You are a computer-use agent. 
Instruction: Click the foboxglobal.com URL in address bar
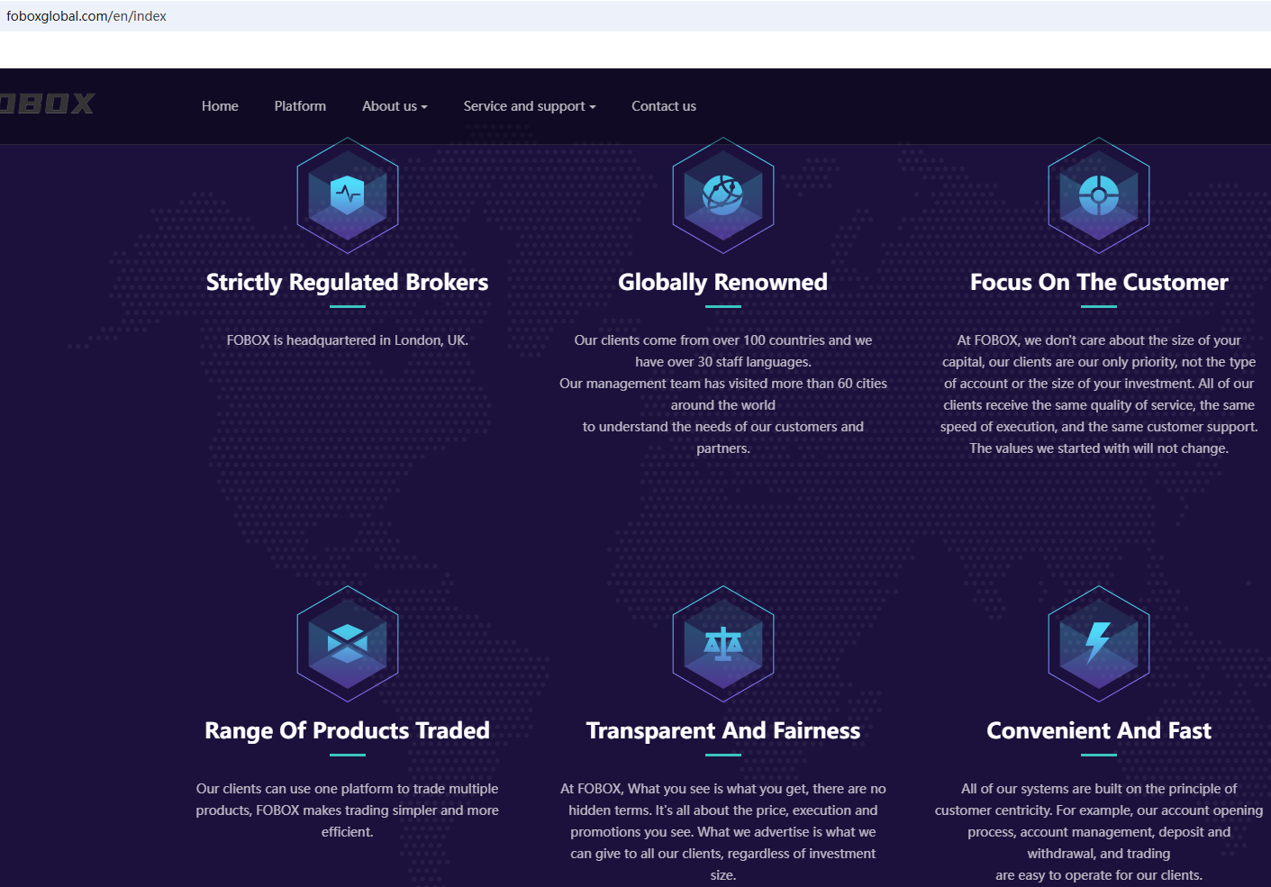pos(86,16)
